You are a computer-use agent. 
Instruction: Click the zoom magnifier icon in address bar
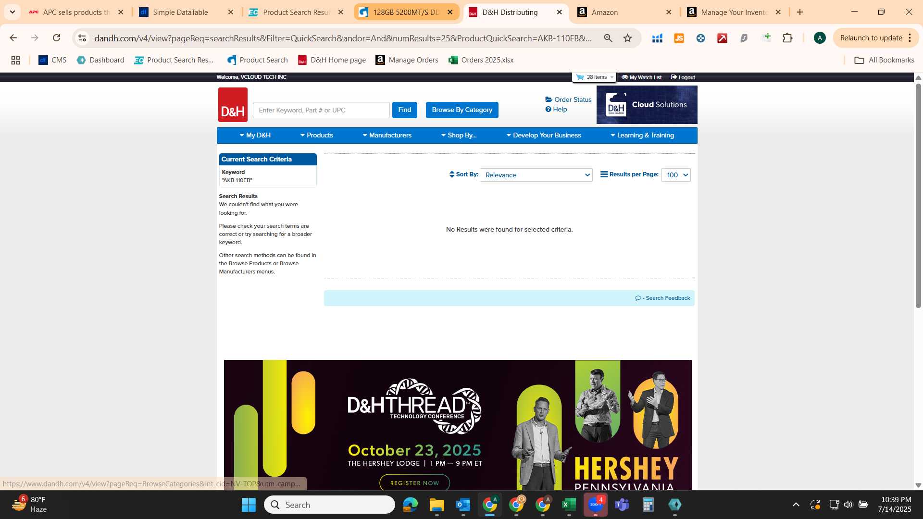608,38
